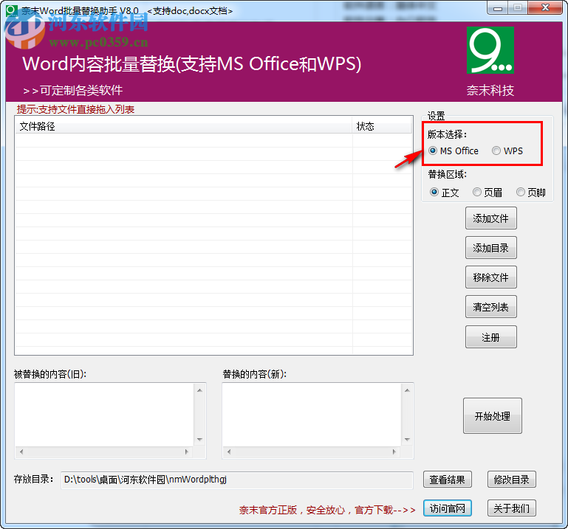Click left arrow of old content horizontal scrollbar
Image resolution: width=568 pixels, height=529 pixels.
click(x=21, y=452)
